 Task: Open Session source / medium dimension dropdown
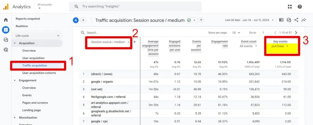(x=110, y=42)
